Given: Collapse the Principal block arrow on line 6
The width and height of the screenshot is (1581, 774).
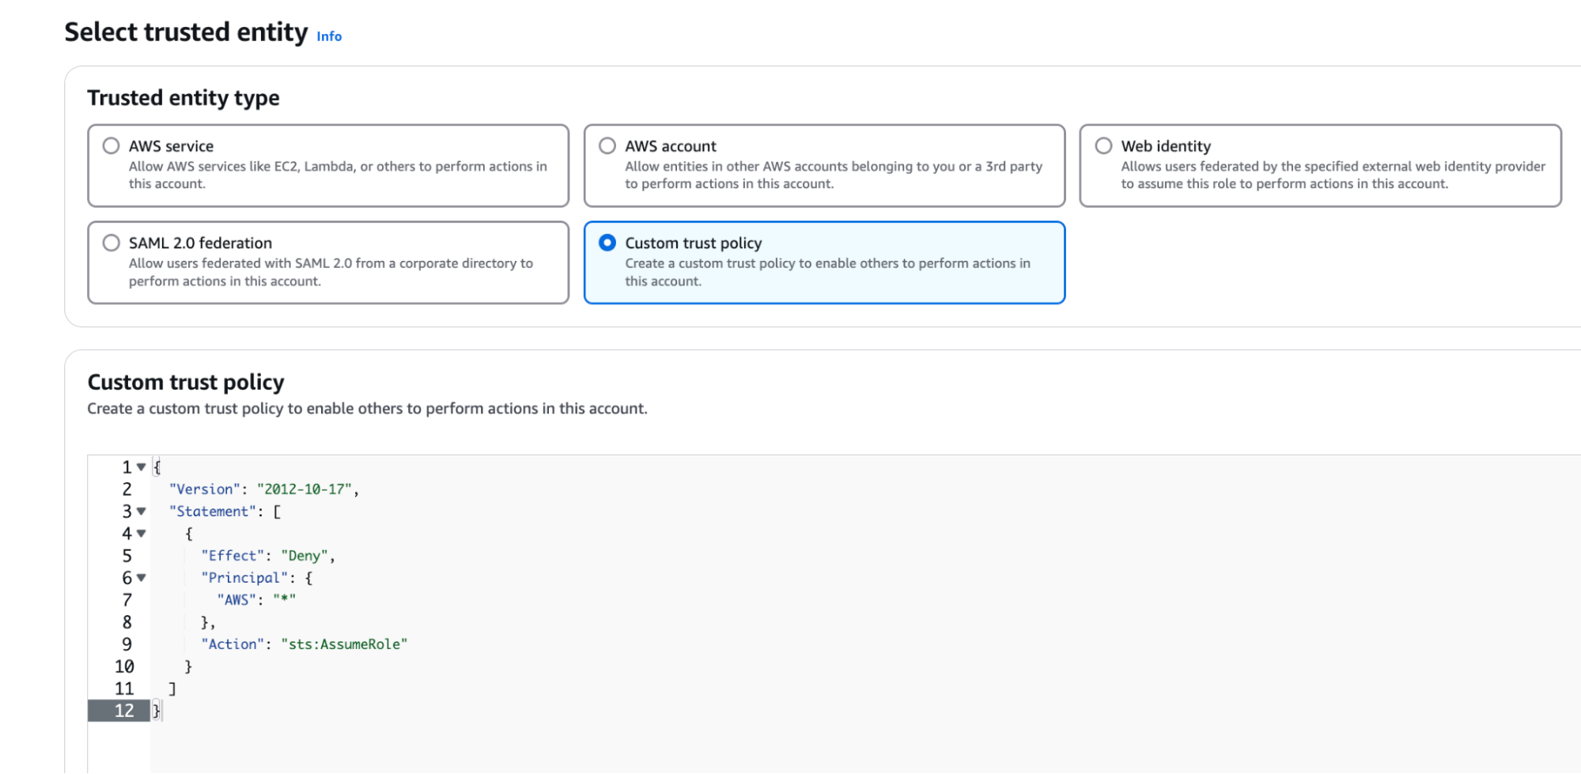Looking at the screenshot, I should point(142,578).
